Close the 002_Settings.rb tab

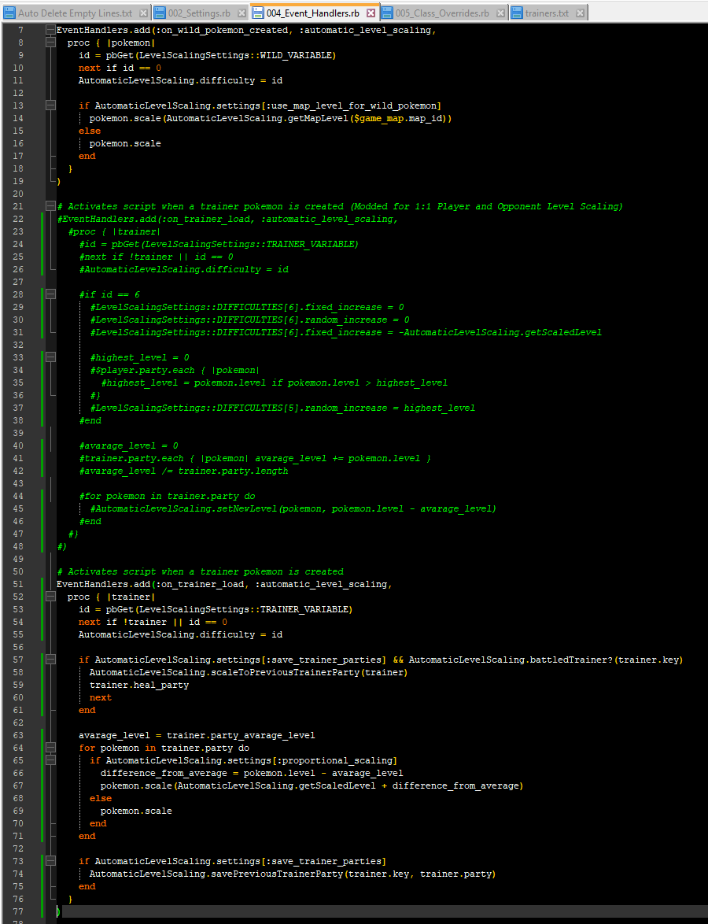pyautogui.click(x=242, y=13)
